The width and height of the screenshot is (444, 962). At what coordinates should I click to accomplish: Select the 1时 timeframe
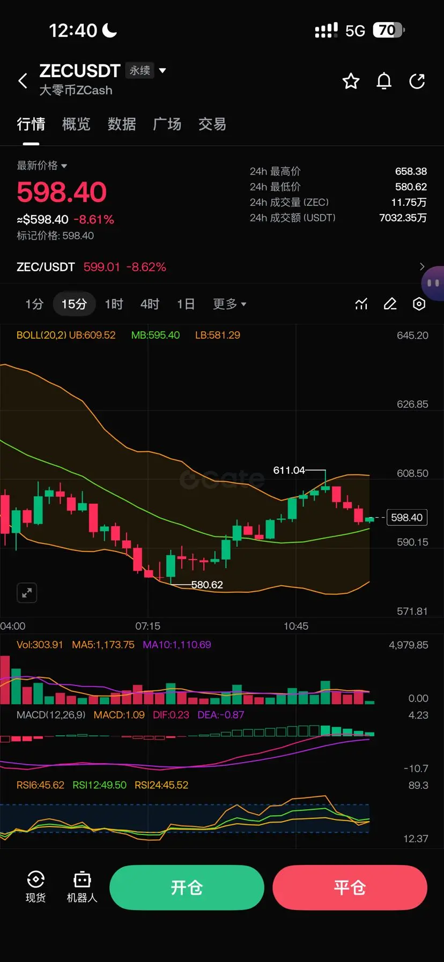tap(114, 304)
